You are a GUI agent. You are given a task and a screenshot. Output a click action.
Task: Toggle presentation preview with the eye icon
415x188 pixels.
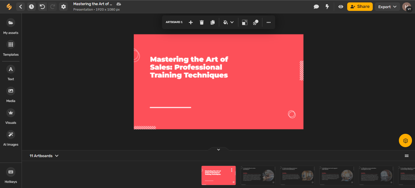(x=341, y=6)
